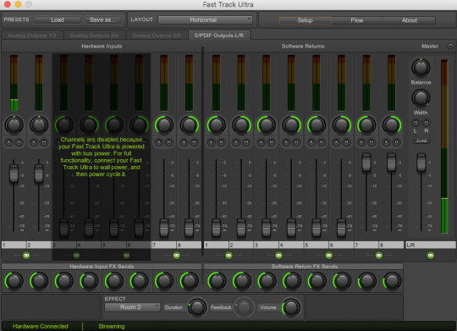Mute hardware input channel 7
The width and height of the screenshot is (457, 331).
(169, 142)
